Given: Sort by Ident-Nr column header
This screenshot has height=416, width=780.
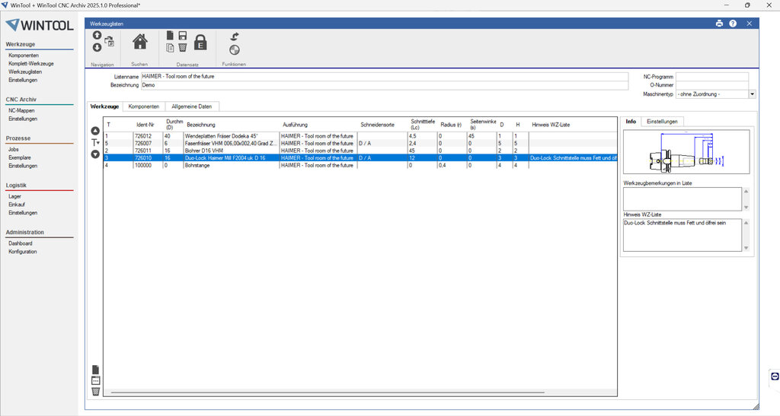Looking at the screenshot, I should [x=145, y=125].
